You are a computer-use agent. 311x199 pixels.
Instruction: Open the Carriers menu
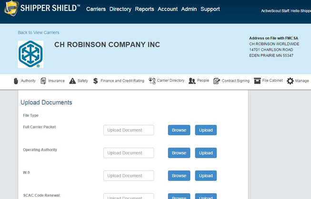(x=96, y=9)
